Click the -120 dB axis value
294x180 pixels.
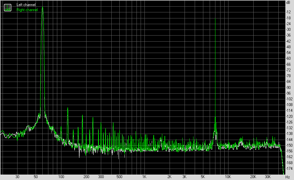[289, 117]
